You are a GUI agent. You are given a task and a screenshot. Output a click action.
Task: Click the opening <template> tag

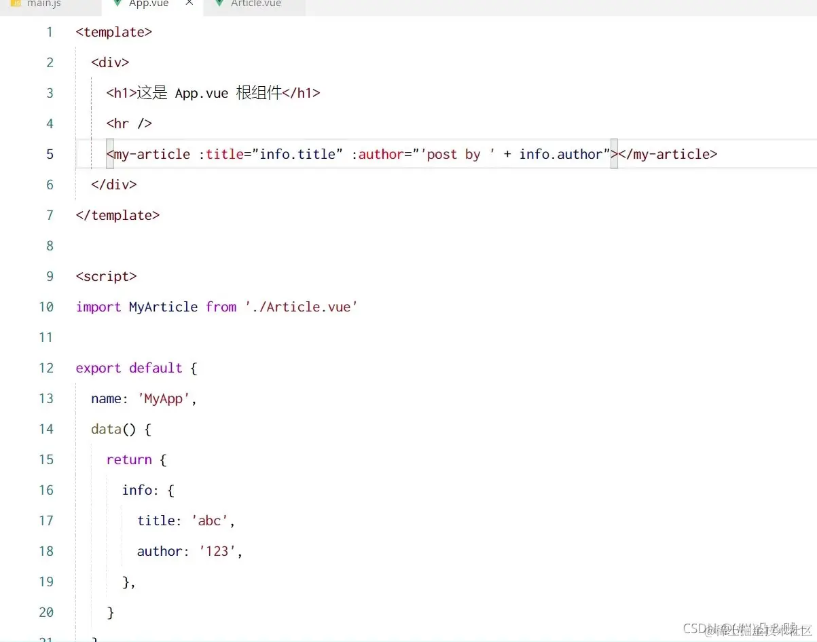pos(114,33)
